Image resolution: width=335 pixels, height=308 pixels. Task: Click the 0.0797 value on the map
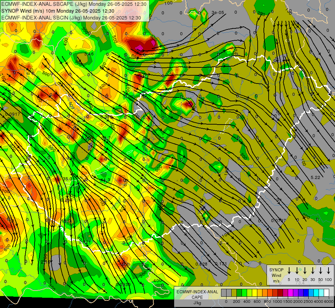279,220
